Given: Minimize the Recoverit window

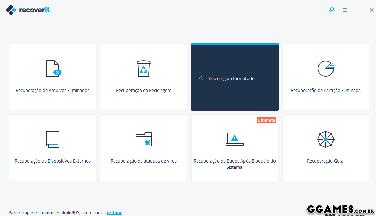Looking at the screenshot, I should pyautogui.click(x=358, y=10).
